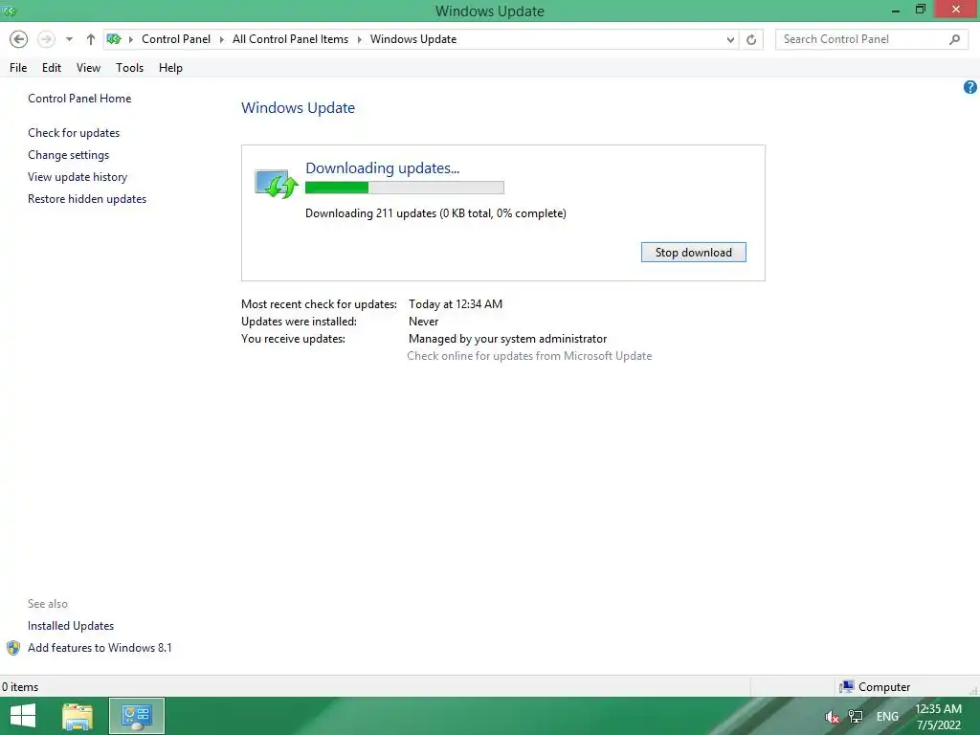980x735 pixels.
Task: Open File Explorer from the taskbar
Action: [78, 716]
